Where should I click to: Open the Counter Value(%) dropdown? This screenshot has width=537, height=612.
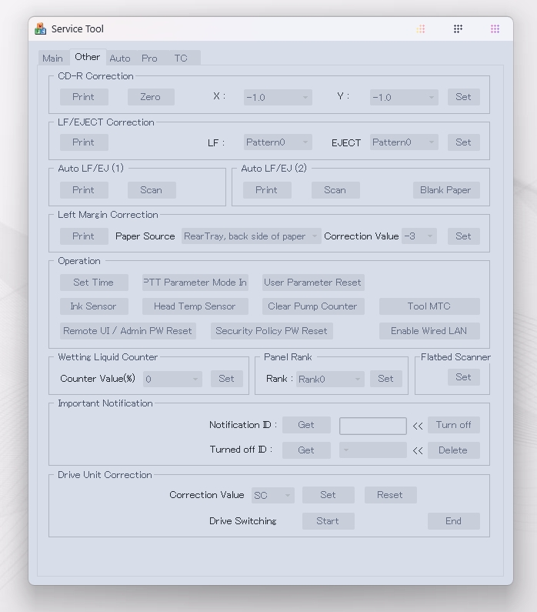tap(172, 379)
